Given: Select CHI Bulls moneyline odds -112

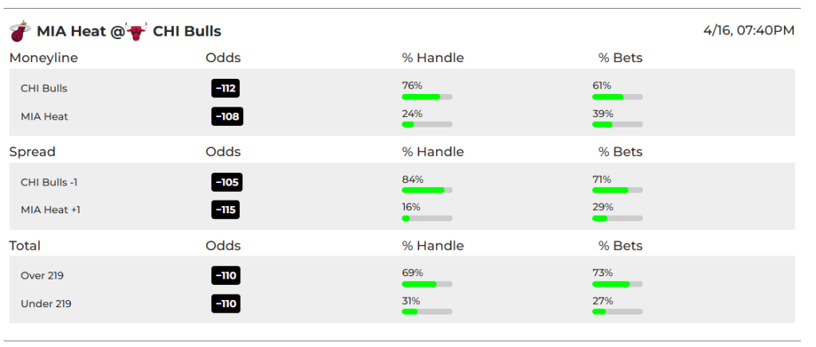Looking at the screenshot, I should (x=226, y=88).
